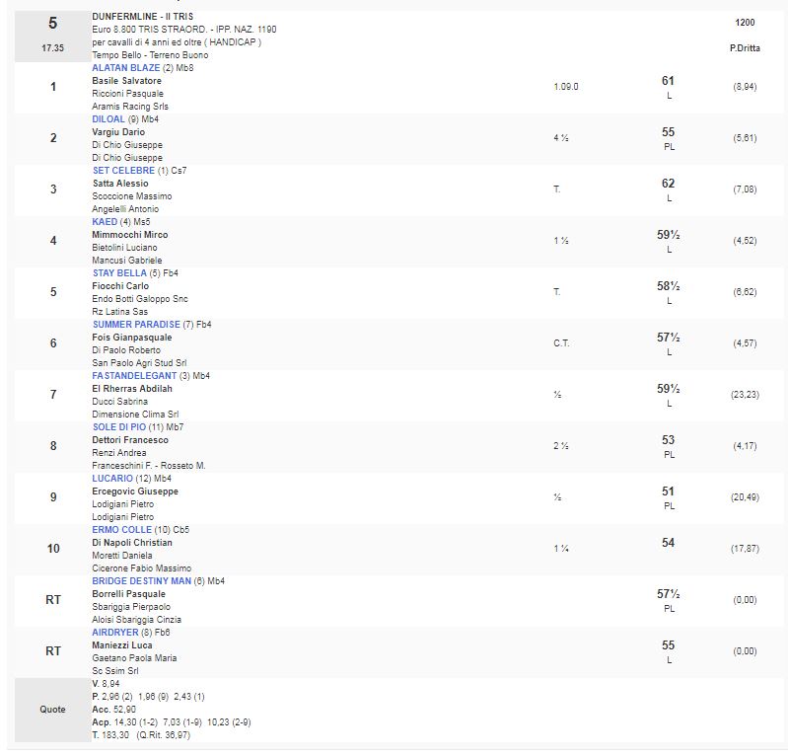The width and height of the screenshot is (788, 756).
Task: Select the ERMO COLLE link
Action: click(119, 530)
